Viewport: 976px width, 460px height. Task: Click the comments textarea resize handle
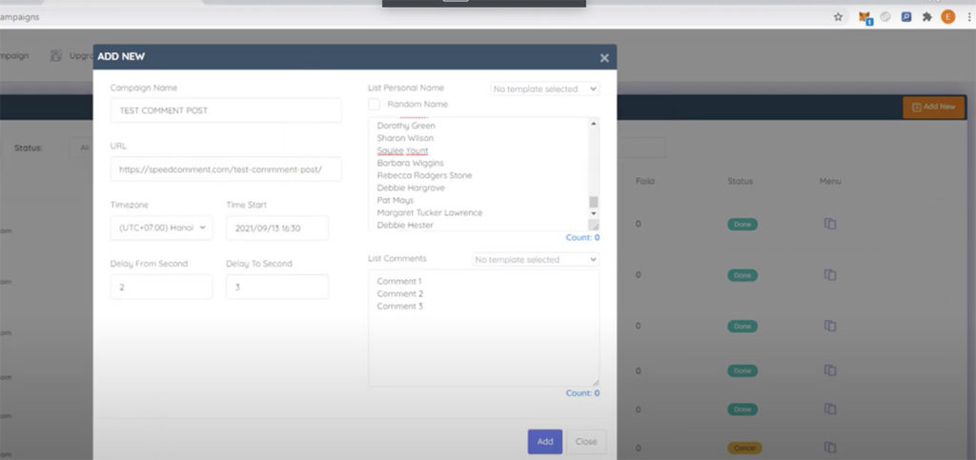coord(595,382)
